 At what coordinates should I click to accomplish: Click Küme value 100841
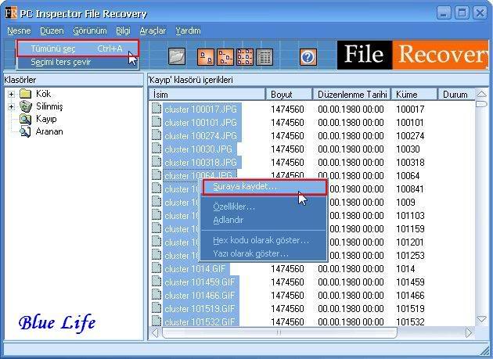[x=410, y=189]
